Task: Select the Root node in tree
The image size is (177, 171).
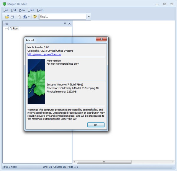Action: 16,28
